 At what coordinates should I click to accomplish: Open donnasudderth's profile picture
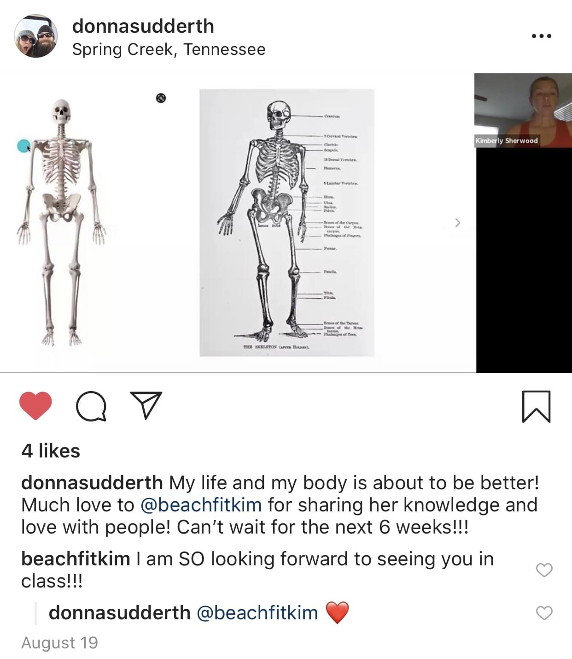click(36, 36)
